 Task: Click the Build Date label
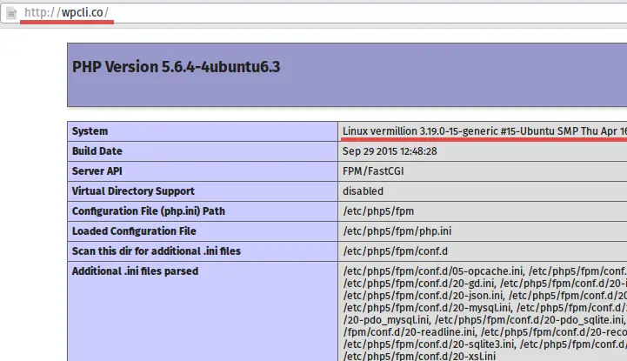97,151
